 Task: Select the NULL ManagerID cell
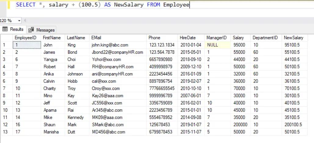[x=213, y=45]
